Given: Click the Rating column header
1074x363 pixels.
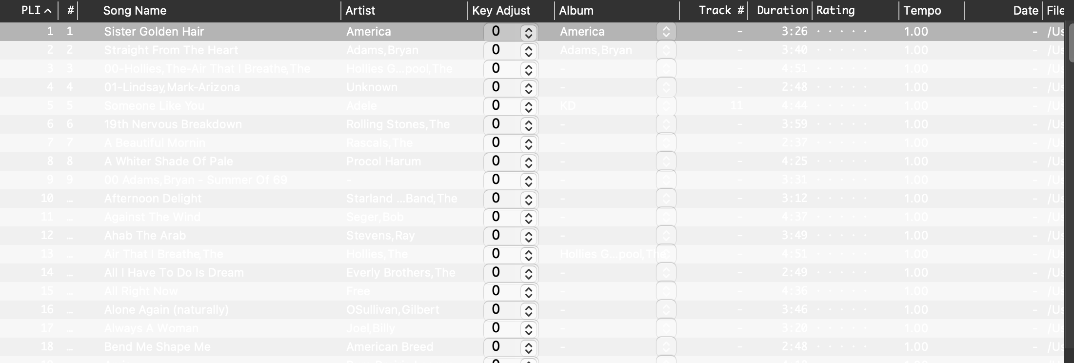Looking at the screenshot, I should click(x=835, y=11).
